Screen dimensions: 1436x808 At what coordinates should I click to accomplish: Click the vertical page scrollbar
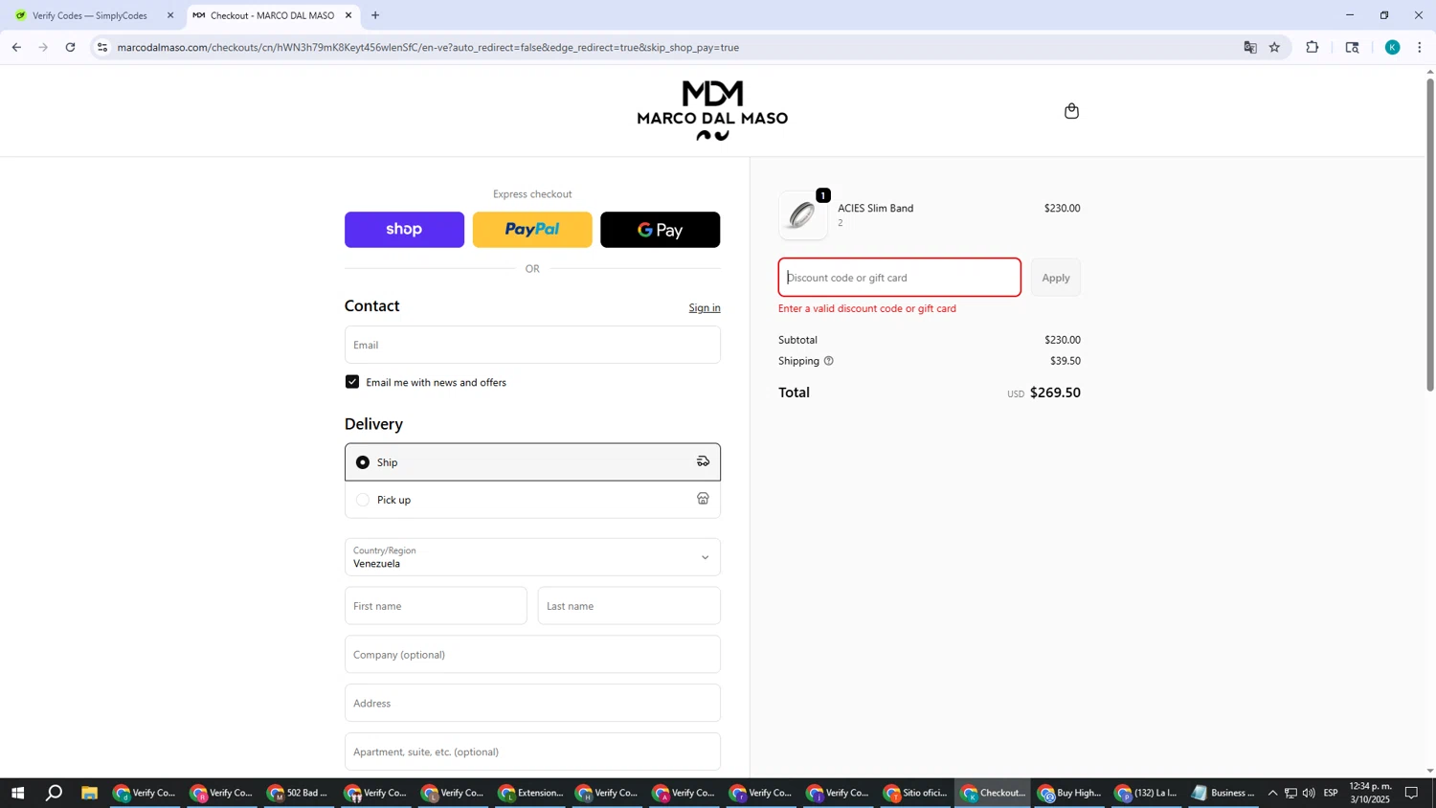(1430, 235)
